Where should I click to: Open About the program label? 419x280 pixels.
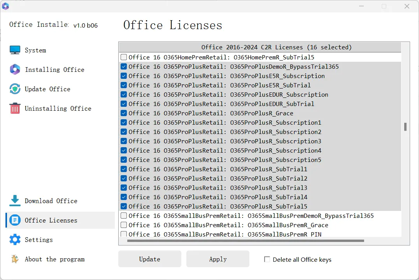54,259
